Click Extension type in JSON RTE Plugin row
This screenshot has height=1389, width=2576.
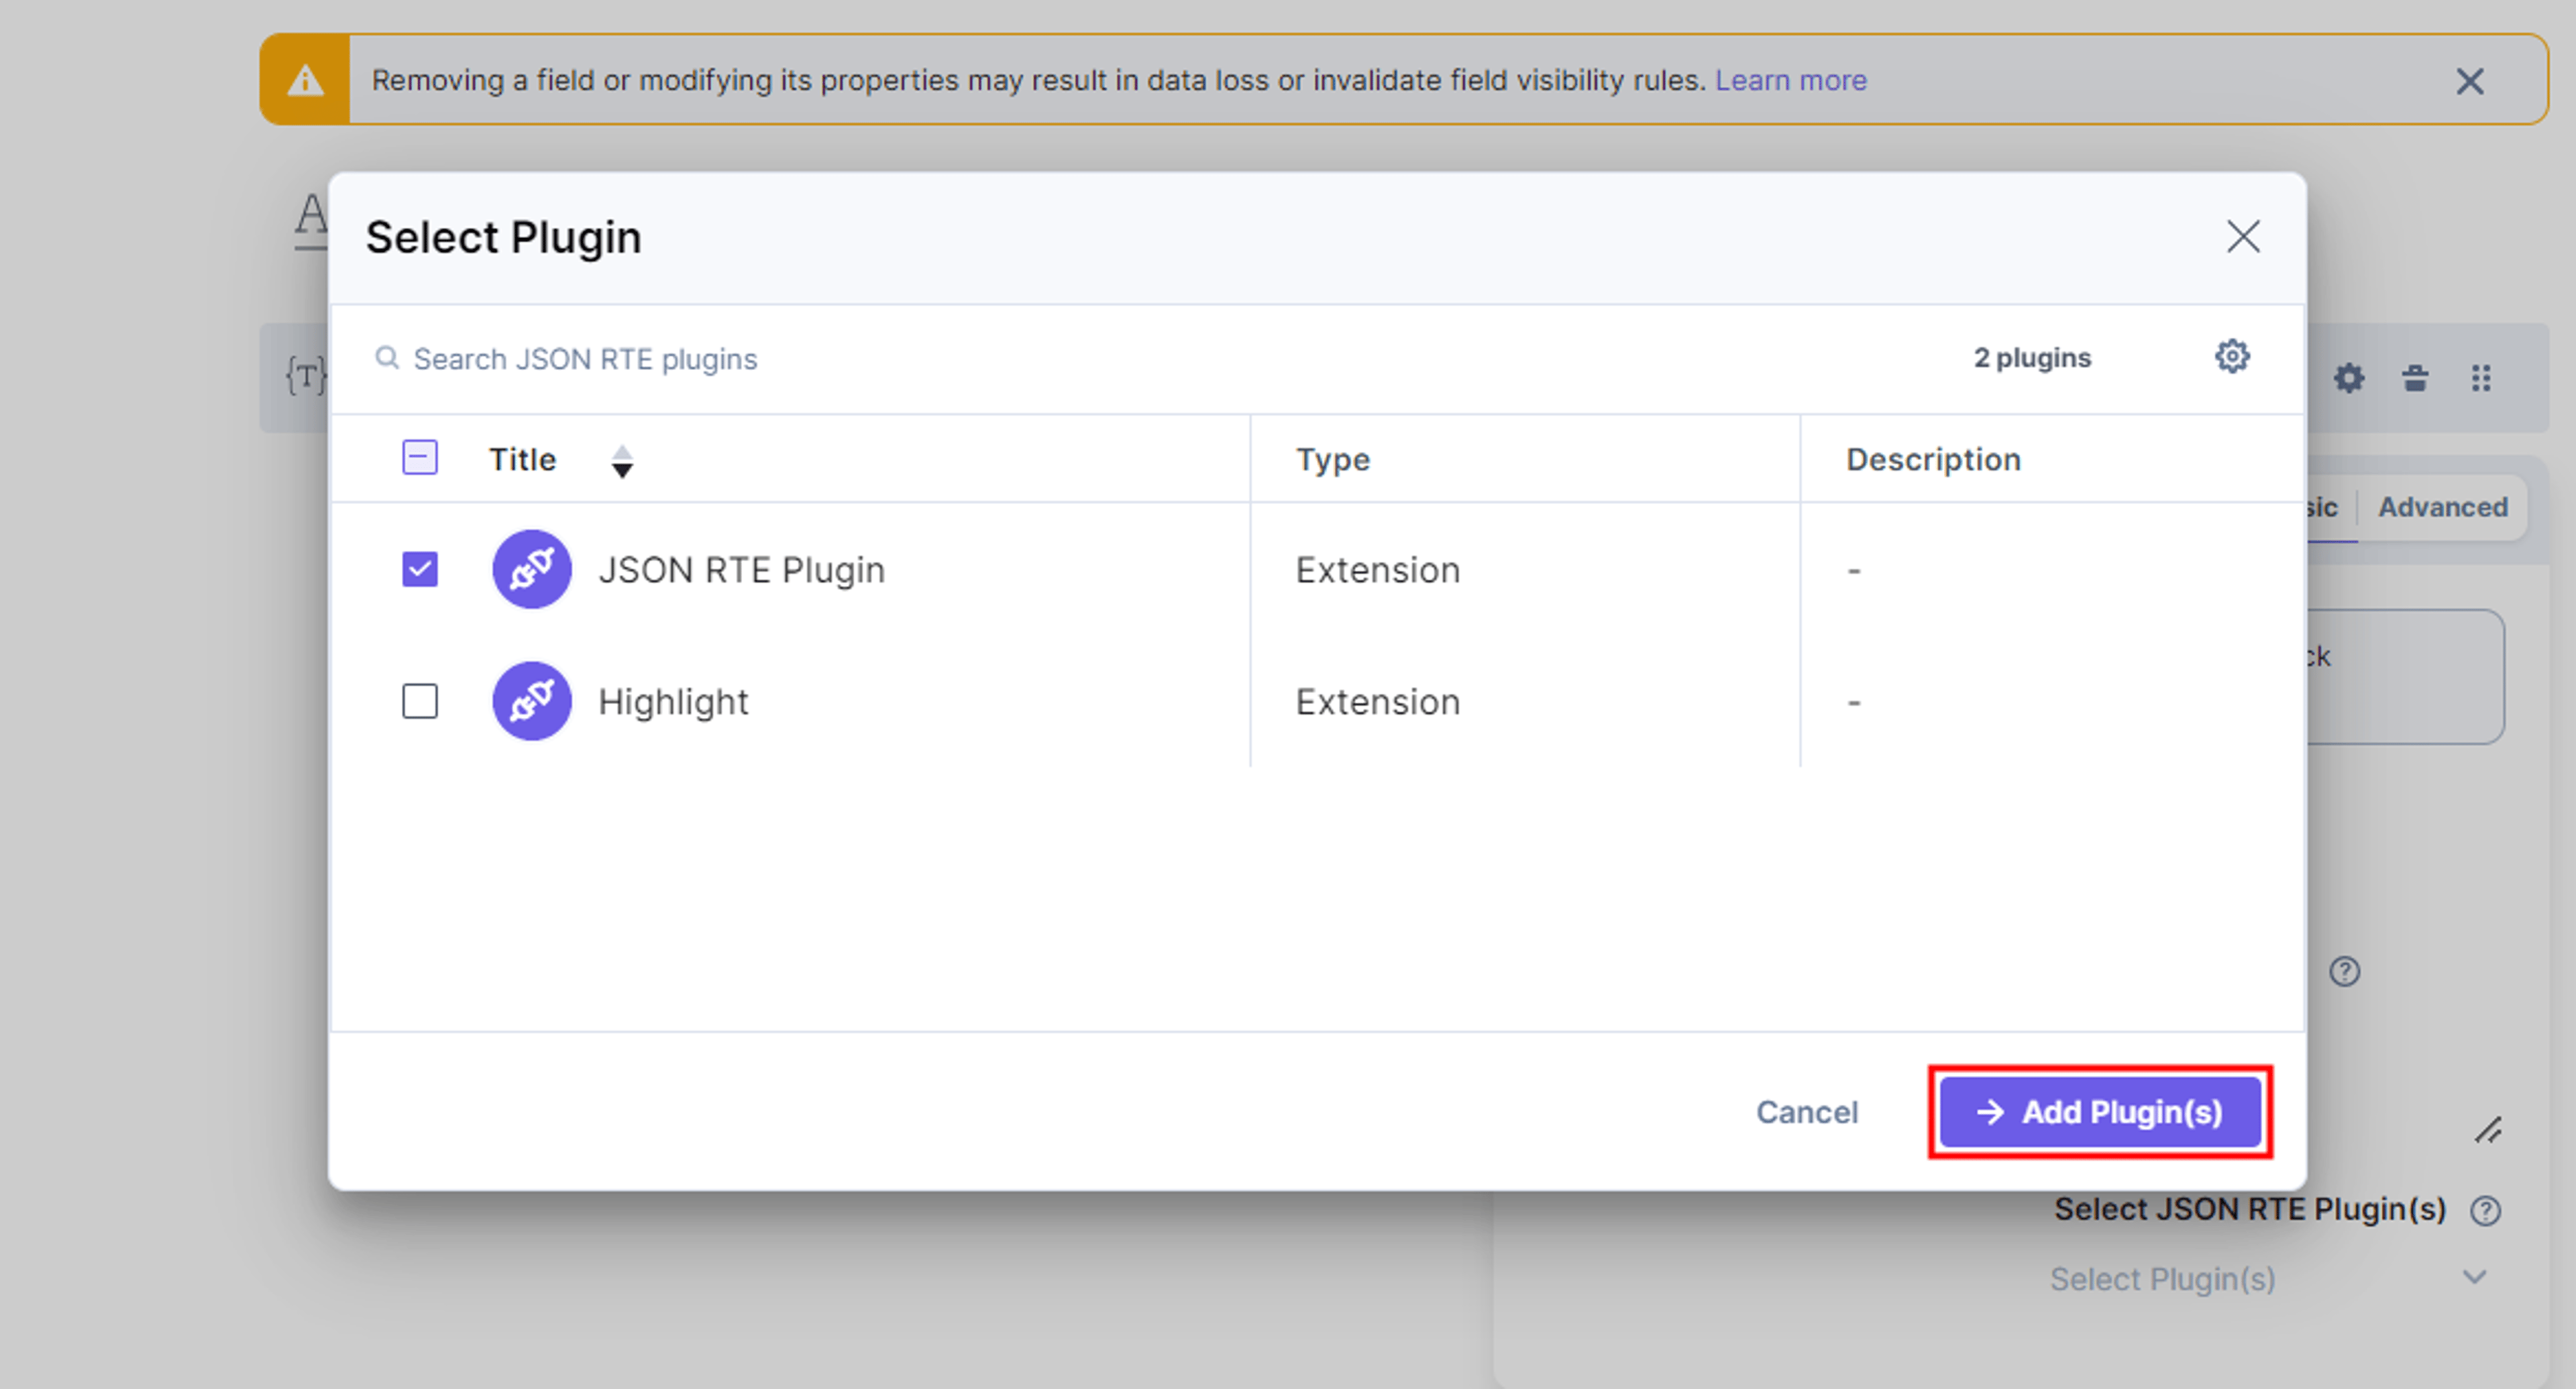(1378, 570)
